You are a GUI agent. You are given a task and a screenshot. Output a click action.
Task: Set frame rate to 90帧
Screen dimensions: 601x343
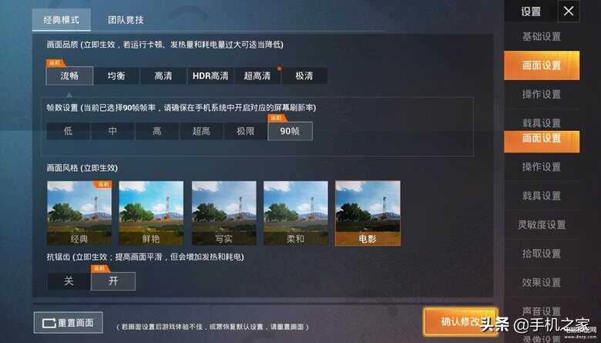290,131
